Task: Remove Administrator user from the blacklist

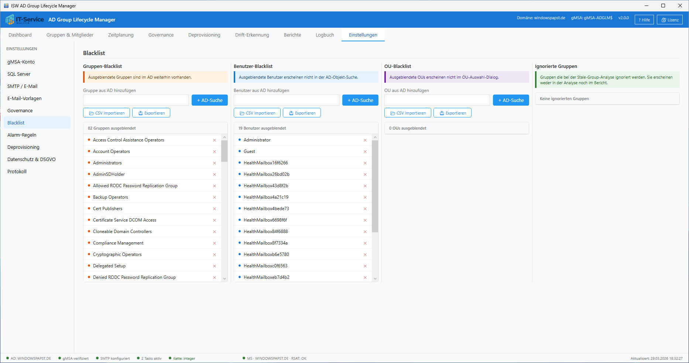Action: point(365,140)
